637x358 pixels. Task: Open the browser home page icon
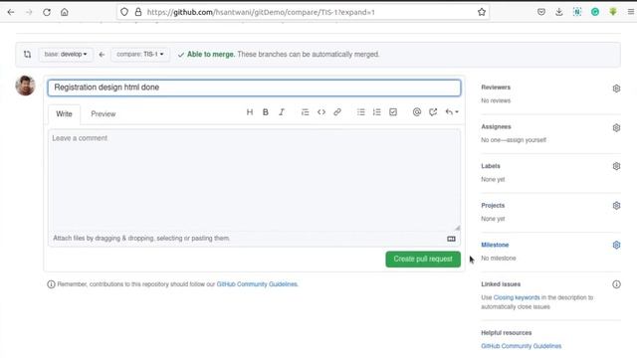click(65, 12)
